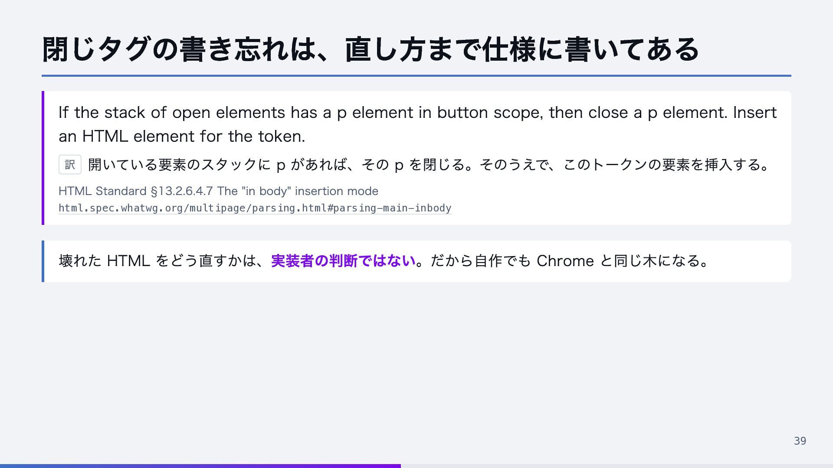
Task: Click the English spec quote paragraph
Action: pos(417,124)
